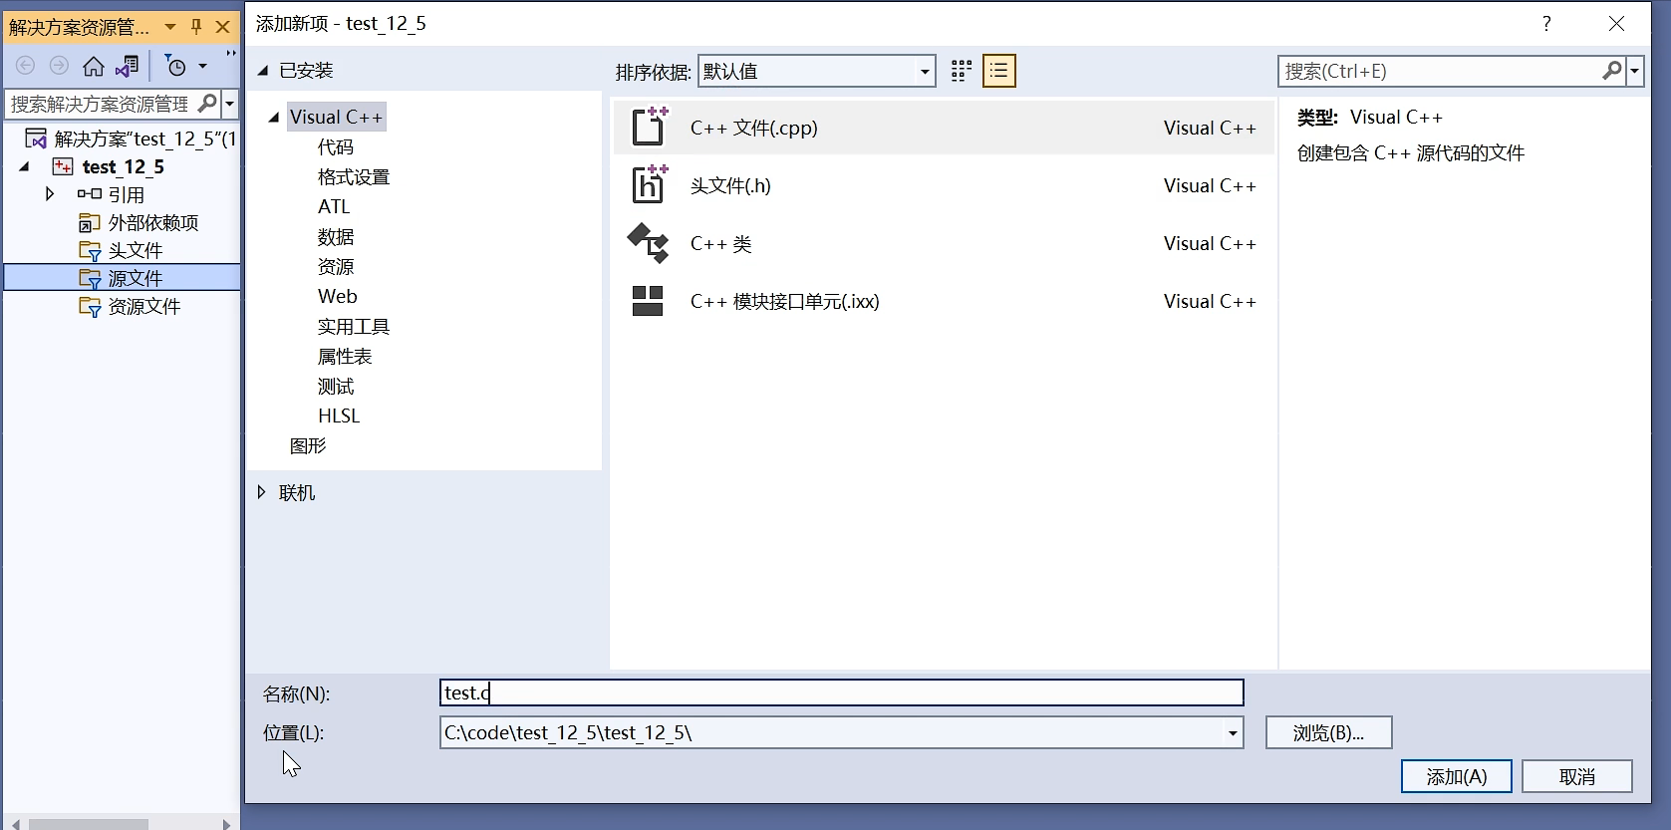This screenshot has height=830, width=1671.
Task: Select the 资源文件 tree item text
Action: pyautogui.click(x=144, y=306)
